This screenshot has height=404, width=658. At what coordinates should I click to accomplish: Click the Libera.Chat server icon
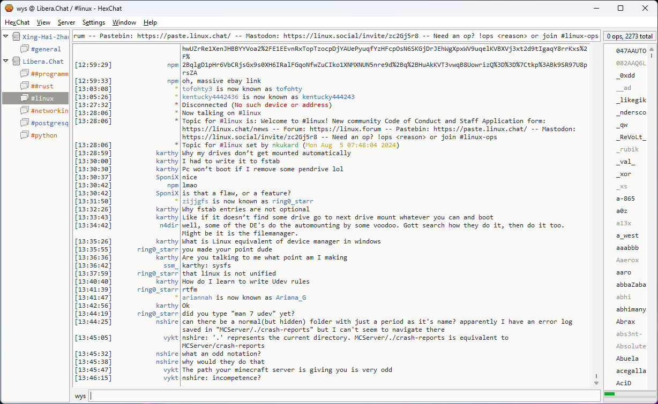(16, 62)
